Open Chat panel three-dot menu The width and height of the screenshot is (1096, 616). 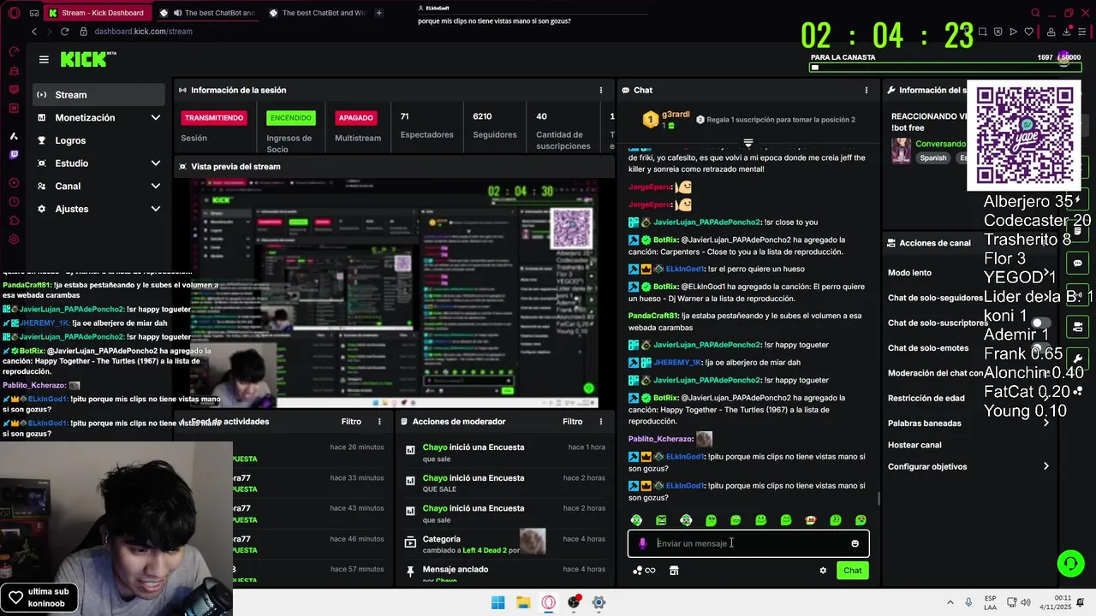pyautogui.click(x=866, y=90)
